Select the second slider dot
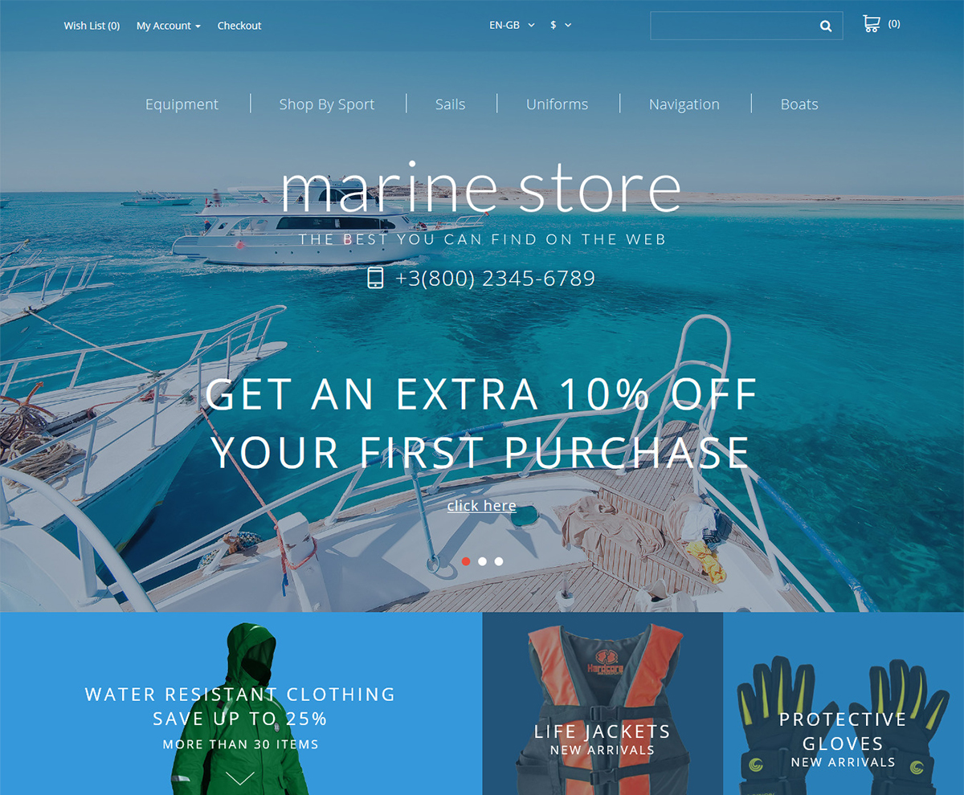 482,561
